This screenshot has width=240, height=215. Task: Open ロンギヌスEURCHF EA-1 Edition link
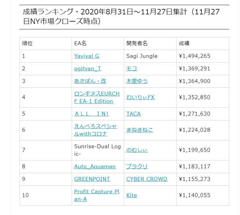pos(97,97)
